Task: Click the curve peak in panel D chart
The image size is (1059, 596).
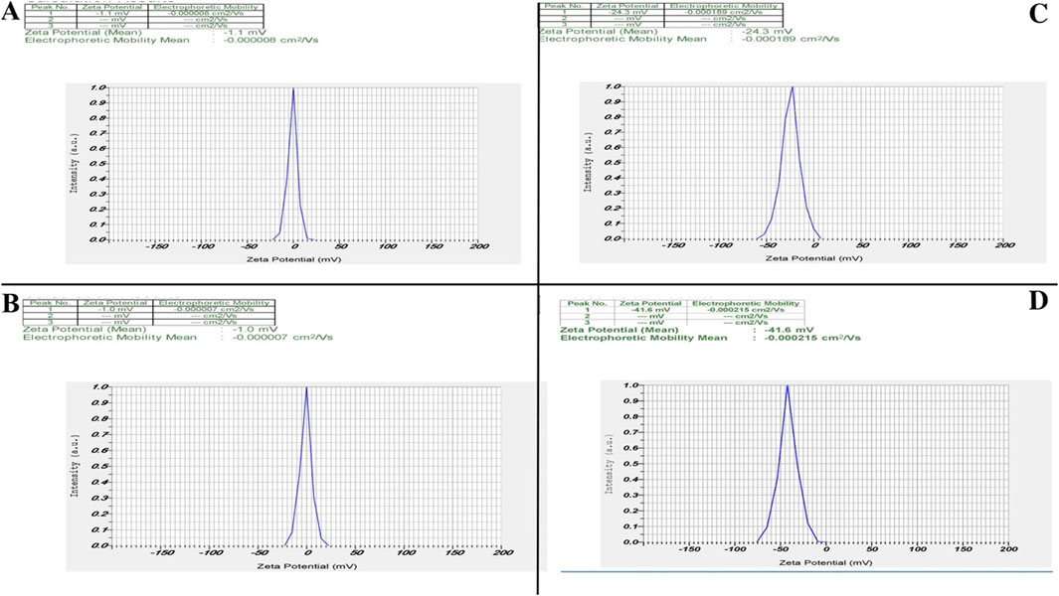Action: click(788, 385)
